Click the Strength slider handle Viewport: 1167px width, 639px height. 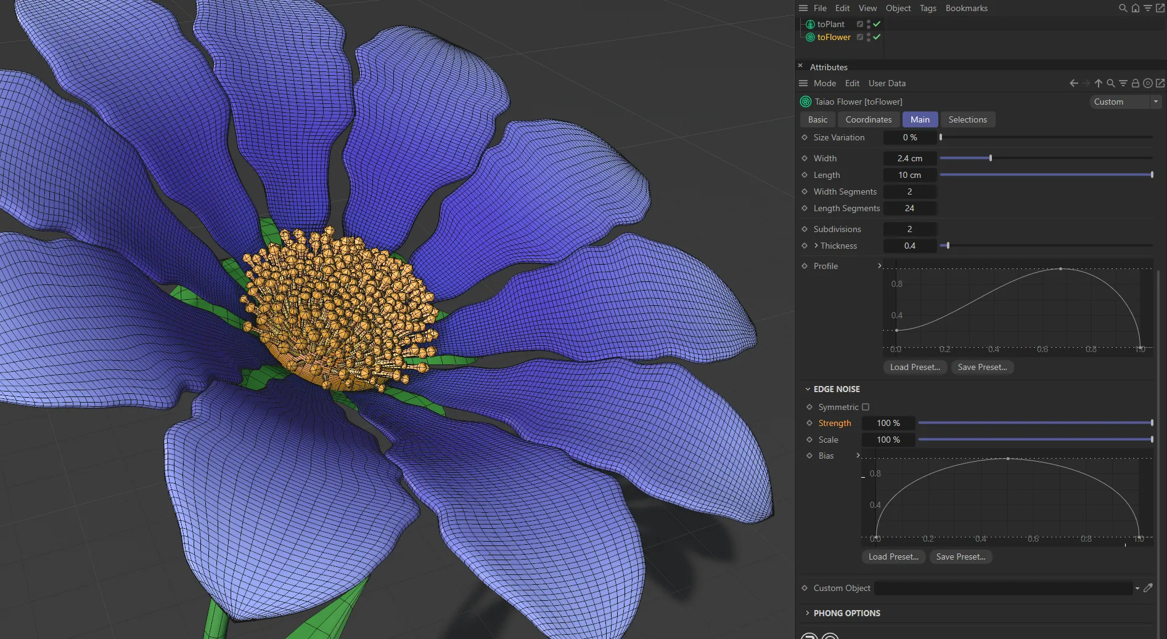pyautogui.click(x=1151, y=423)
